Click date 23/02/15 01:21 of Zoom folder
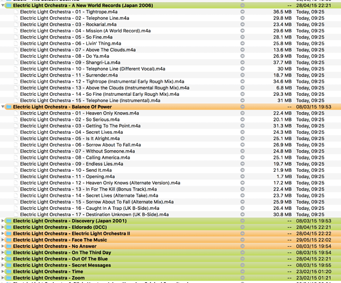Image resolution: width=341 pixels, height=283 pixels. pos(314,278)
